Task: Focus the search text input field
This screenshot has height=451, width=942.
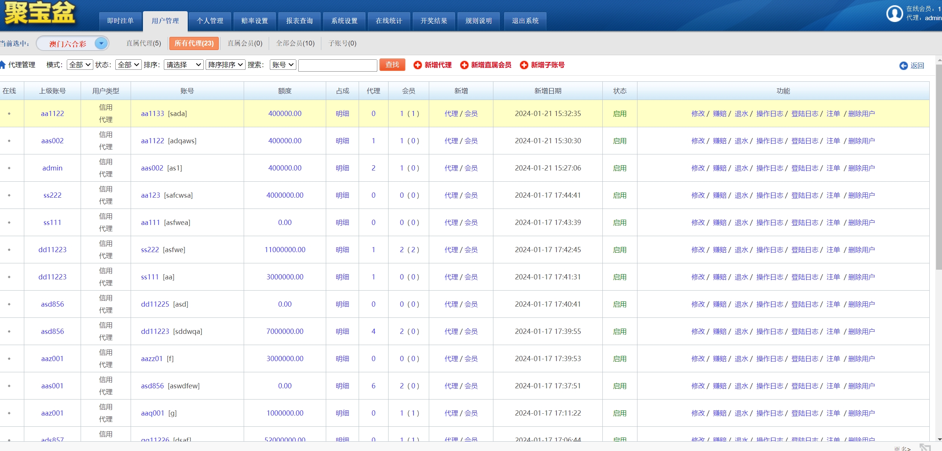Action: (338, 65)
